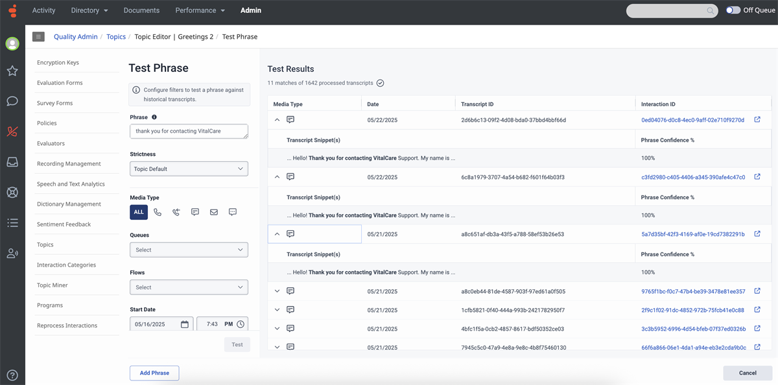Open the Directory menu

89,10
